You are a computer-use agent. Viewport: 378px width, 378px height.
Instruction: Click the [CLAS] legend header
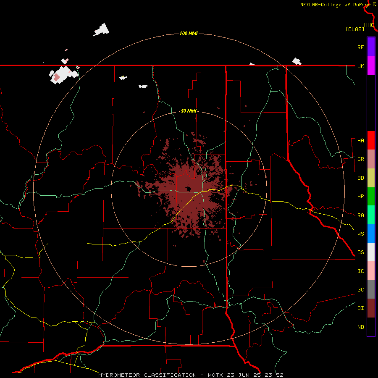click(355, 29)
